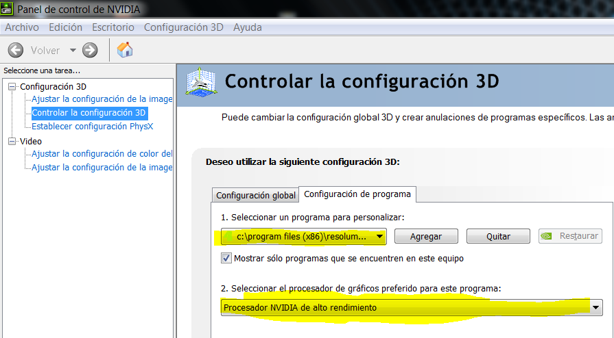Image resolution: width=614 pixels, height=338 pixels.
Task: Open the program selection dropdown
Action: 379,237
